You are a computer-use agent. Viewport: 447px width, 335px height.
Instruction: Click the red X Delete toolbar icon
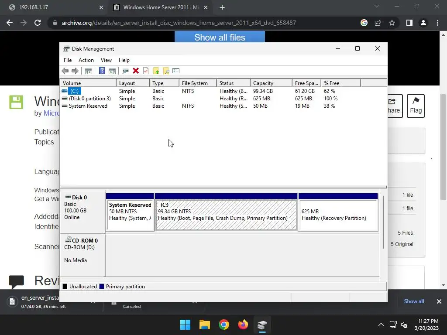coord(136,71)
